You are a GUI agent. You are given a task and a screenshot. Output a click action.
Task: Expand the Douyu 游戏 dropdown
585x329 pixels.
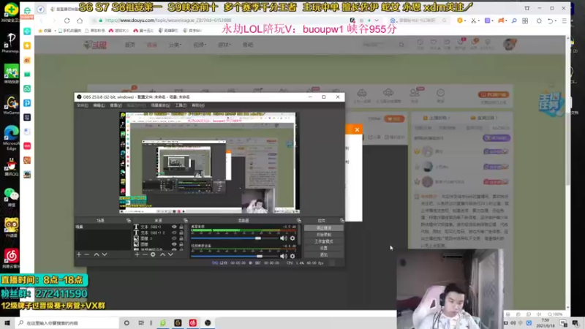pos(224,45)
